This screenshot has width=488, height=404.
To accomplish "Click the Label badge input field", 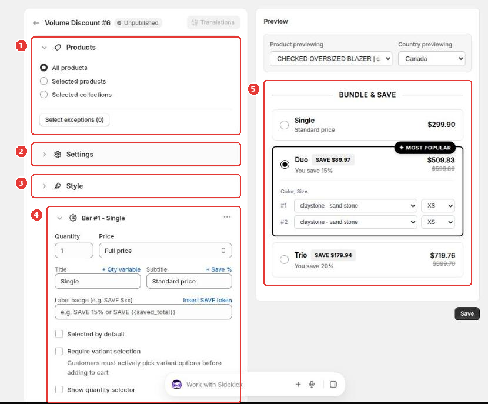I will pos(143,312).
